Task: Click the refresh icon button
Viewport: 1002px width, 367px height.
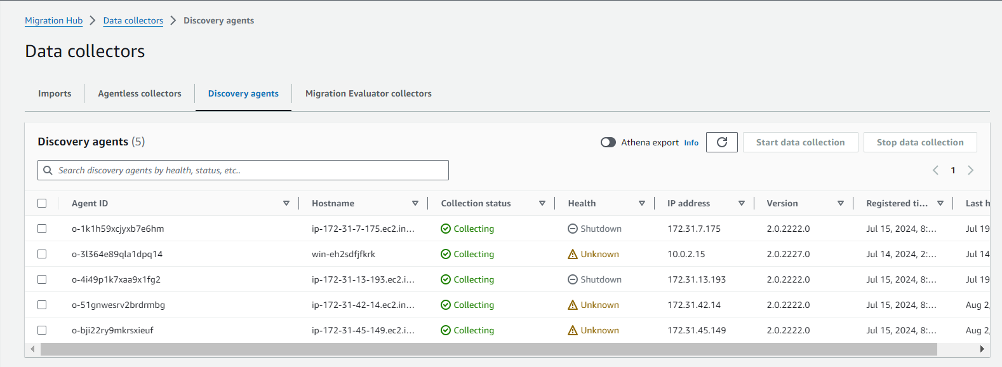Action: [x=721, y=142]
